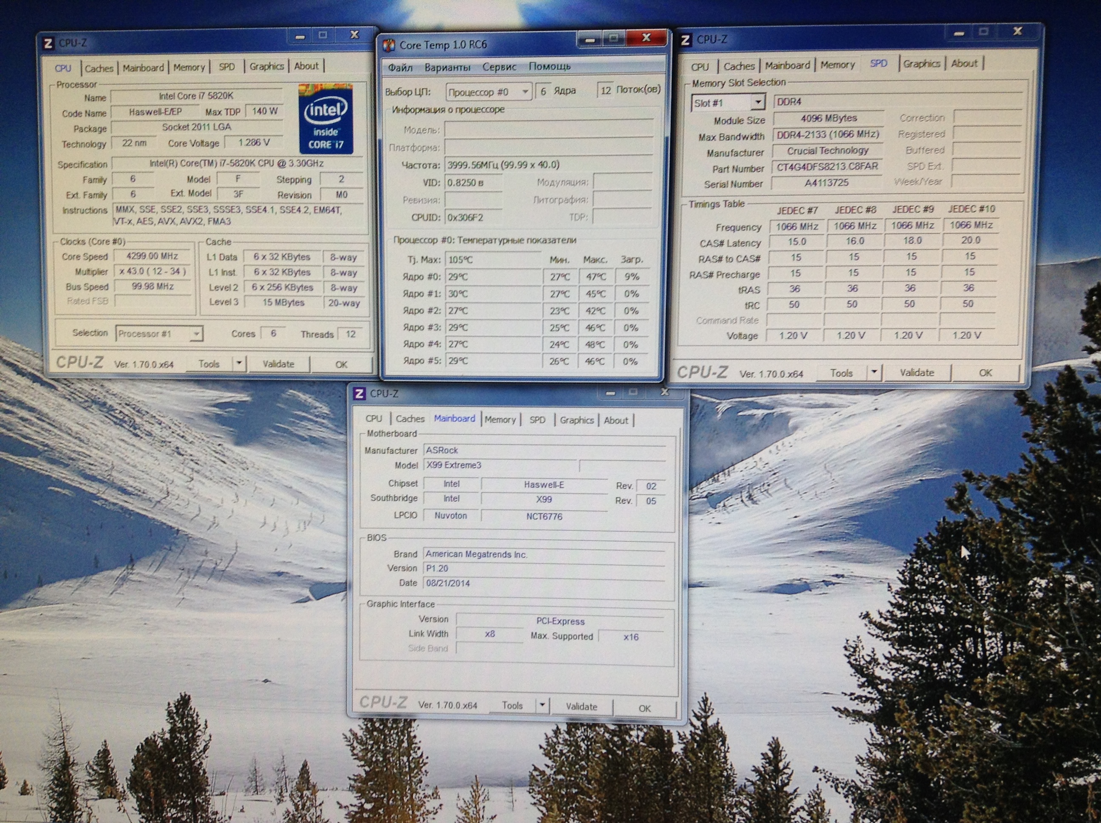Open the Processor #1 selection dropdown
This screenshot has width=1101, height=823.
[197, 333]
